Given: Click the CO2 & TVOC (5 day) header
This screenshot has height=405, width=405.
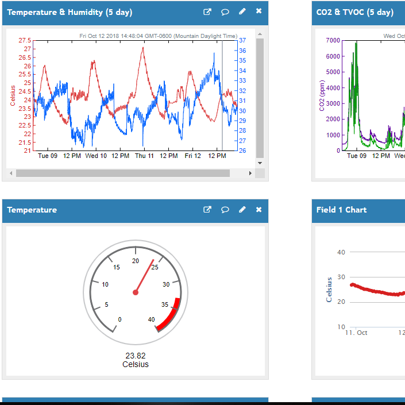Looking at the screenshot, I should [355, 12].
